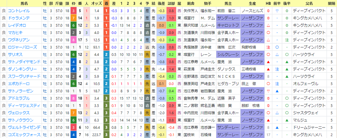Click the ディーマジェスティ horse name
The image size is (337, 138).
pyautogui.click(x=24, y=106)
